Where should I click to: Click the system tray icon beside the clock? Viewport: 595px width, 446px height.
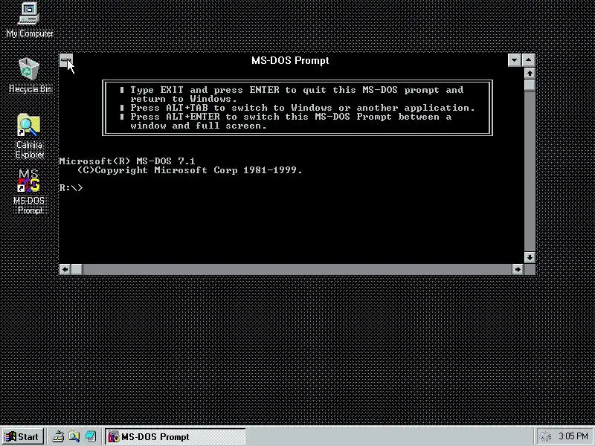click(x=546, y=436)
